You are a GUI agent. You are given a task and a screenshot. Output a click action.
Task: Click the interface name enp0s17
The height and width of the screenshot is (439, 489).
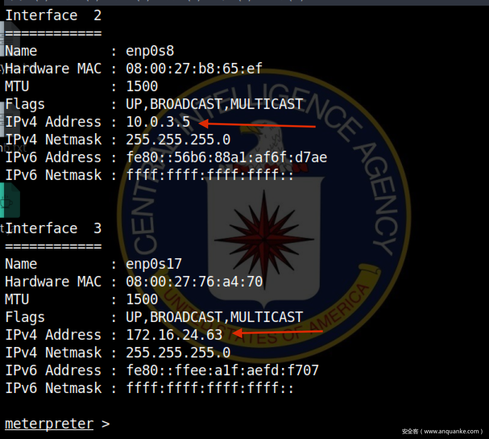[154, 264]
